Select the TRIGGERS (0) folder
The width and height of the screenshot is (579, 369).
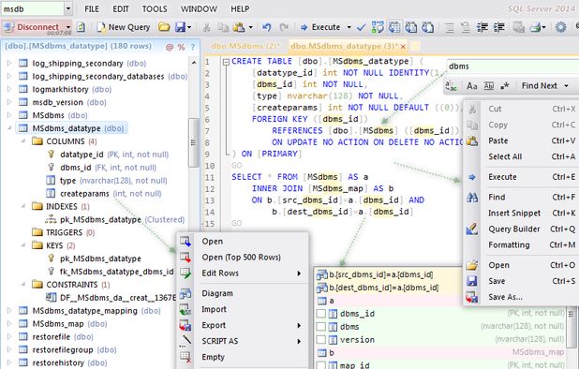64,232
